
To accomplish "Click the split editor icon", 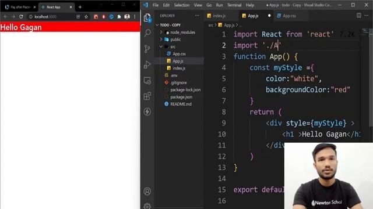I will point(359,16).
